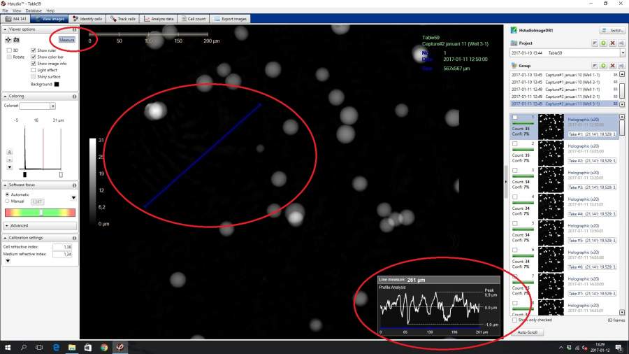629x354 pixels.
Task: Open Software focus info icon
Action: [x=74, y=185]
